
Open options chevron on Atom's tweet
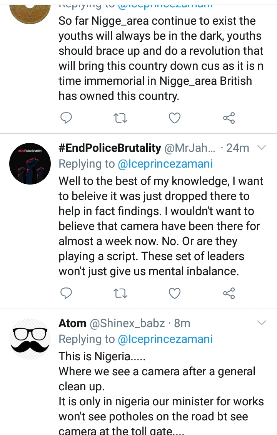click(262, 323)
